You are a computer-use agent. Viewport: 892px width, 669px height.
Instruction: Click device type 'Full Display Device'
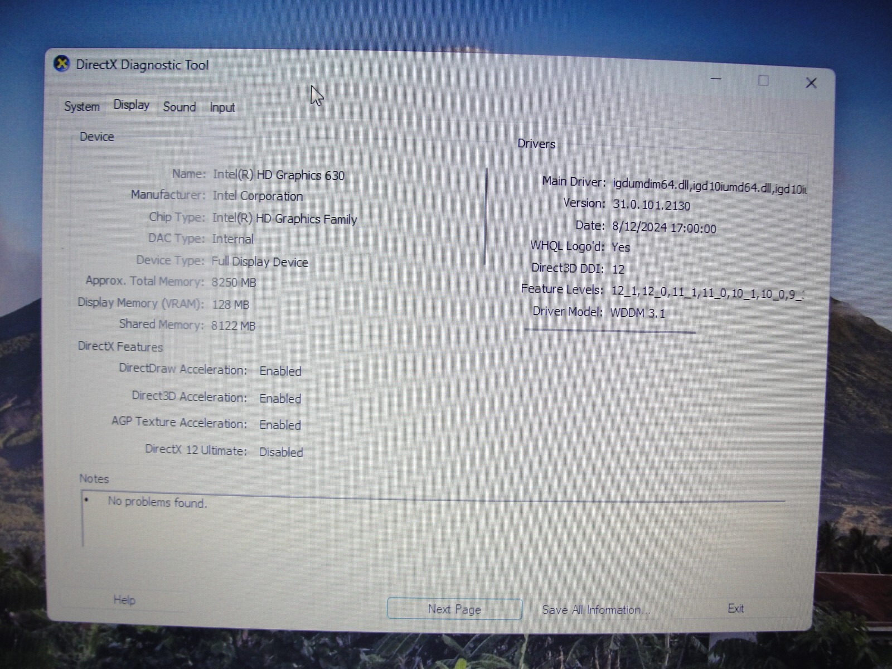click(x=260, y=261)
